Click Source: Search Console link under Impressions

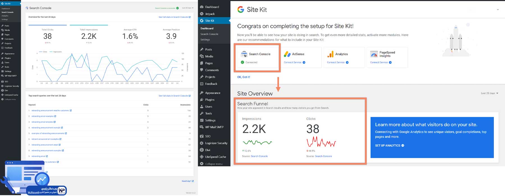[x=259, y=156]
